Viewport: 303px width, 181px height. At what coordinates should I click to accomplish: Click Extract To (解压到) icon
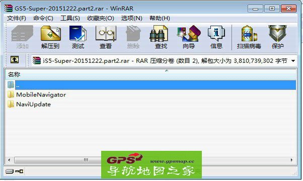click(x=50, y=37)
